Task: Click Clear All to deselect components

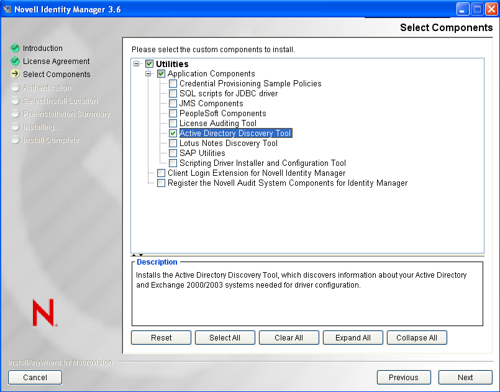Action: [289, 337]
